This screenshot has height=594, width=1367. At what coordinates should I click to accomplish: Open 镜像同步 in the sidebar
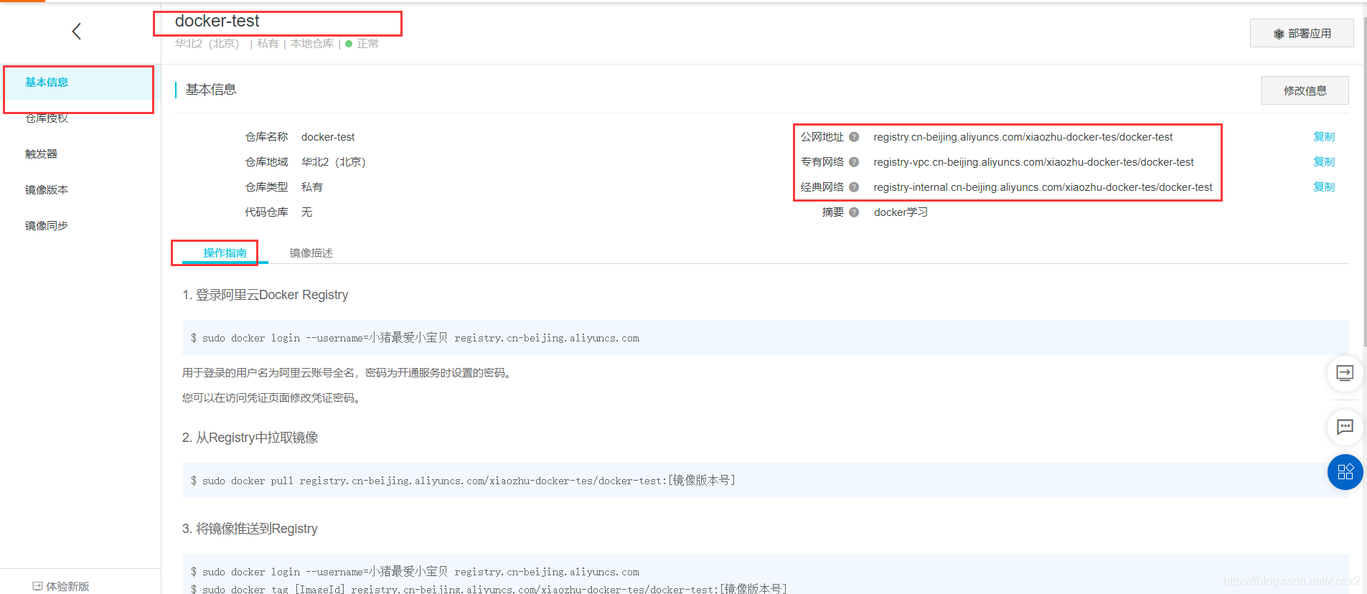click(x=47, y=226)
